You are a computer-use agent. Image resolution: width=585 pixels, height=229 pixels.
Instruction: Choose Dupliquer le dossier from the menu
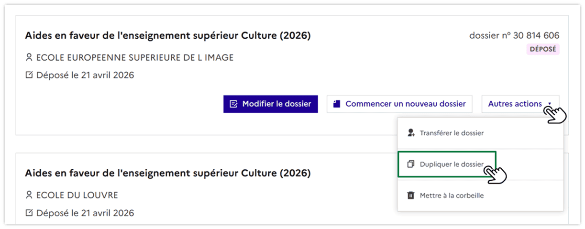tap(452, 164)
